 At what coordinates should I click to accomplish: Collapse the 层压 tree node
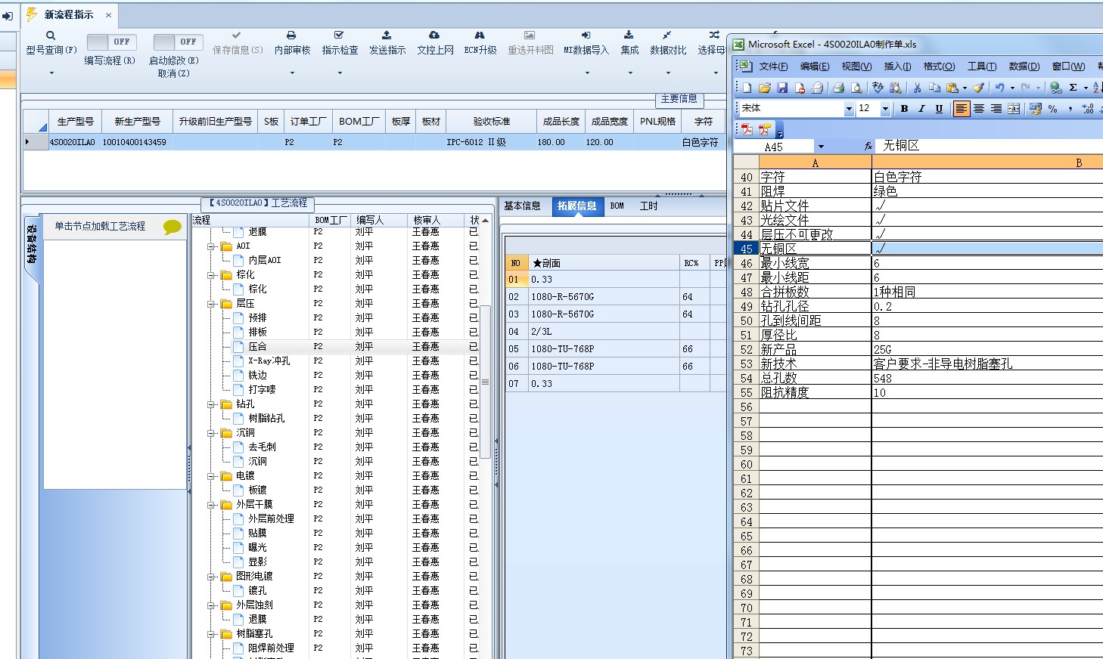pyautogui.click(x=212, y=304)
